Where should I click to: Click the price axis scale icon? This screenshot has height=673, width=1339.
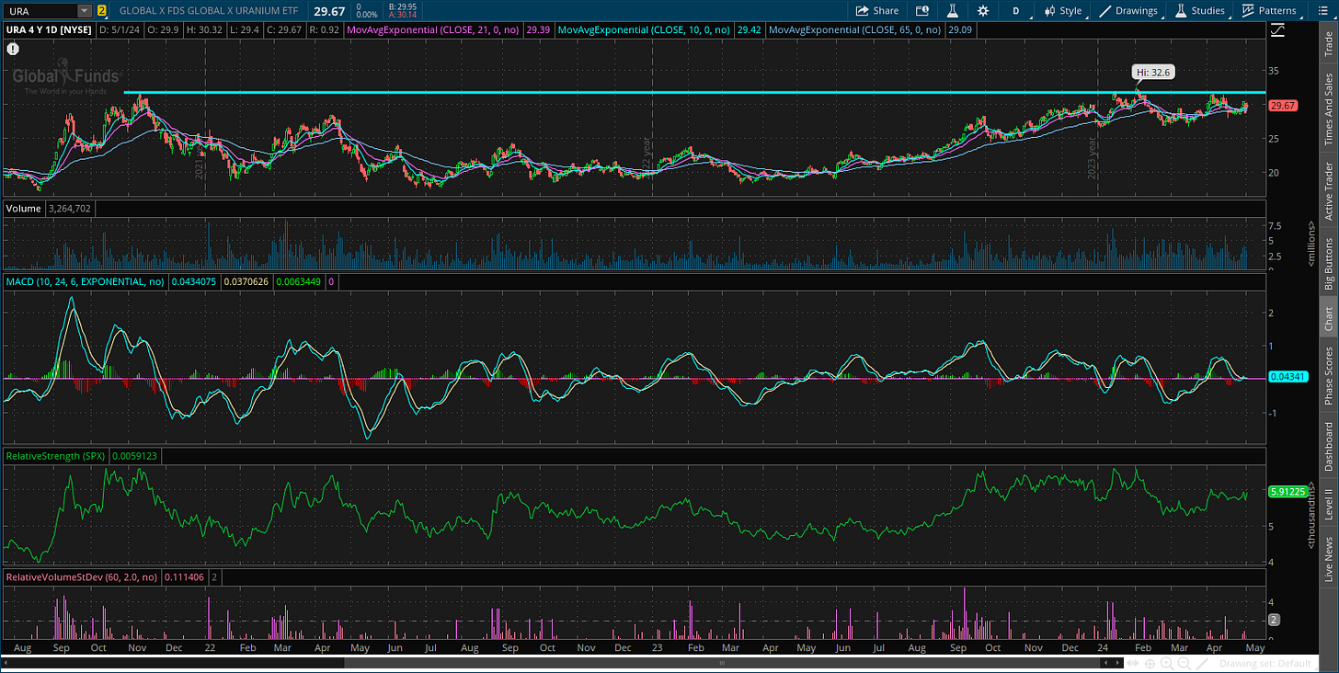pos(1278,30)
